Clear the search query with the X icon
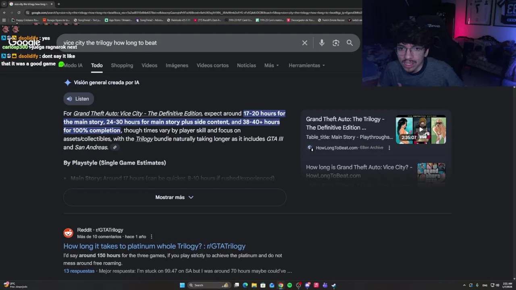 pyautogui.click(x=305, y=43)
